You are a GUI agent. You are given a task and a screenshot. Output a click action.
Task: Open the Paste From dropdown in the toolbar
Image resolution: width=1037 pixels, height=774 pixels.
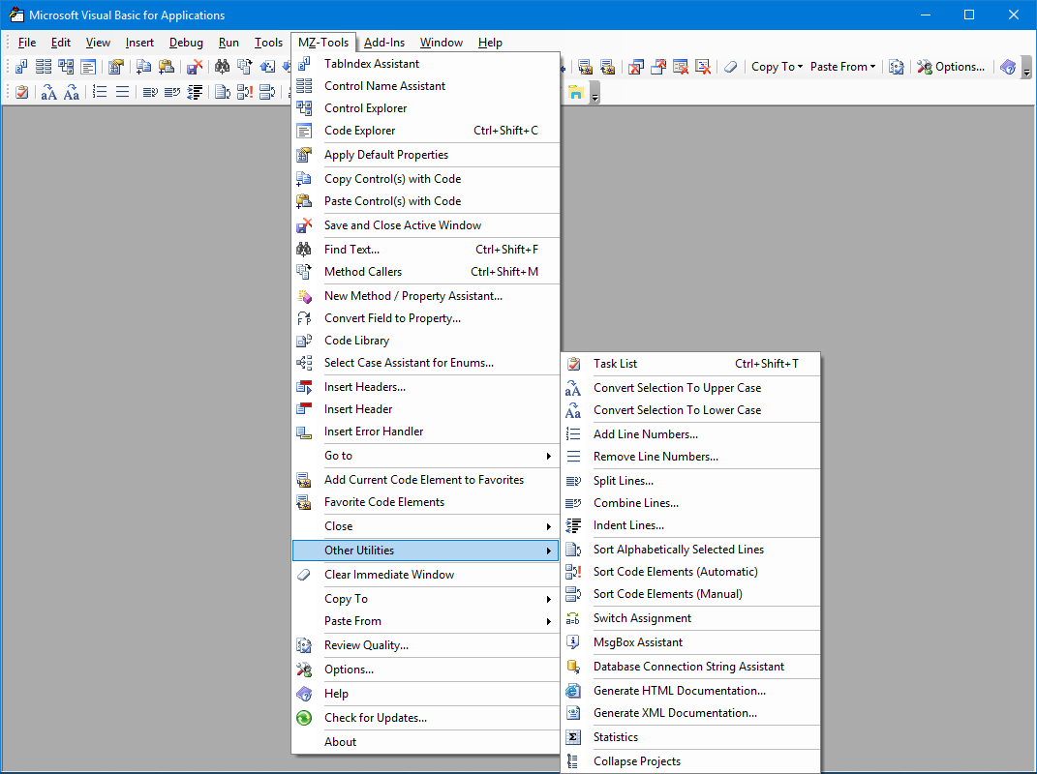[842, 67]
